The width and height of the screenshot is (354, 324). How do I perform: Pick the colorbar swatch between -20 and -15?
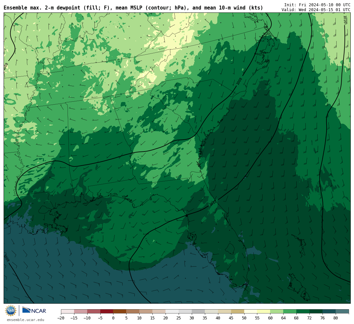[x=68, y=312]
